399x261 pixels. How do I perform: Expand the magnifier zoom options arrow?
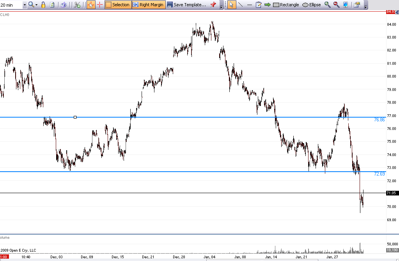(36, 5)
